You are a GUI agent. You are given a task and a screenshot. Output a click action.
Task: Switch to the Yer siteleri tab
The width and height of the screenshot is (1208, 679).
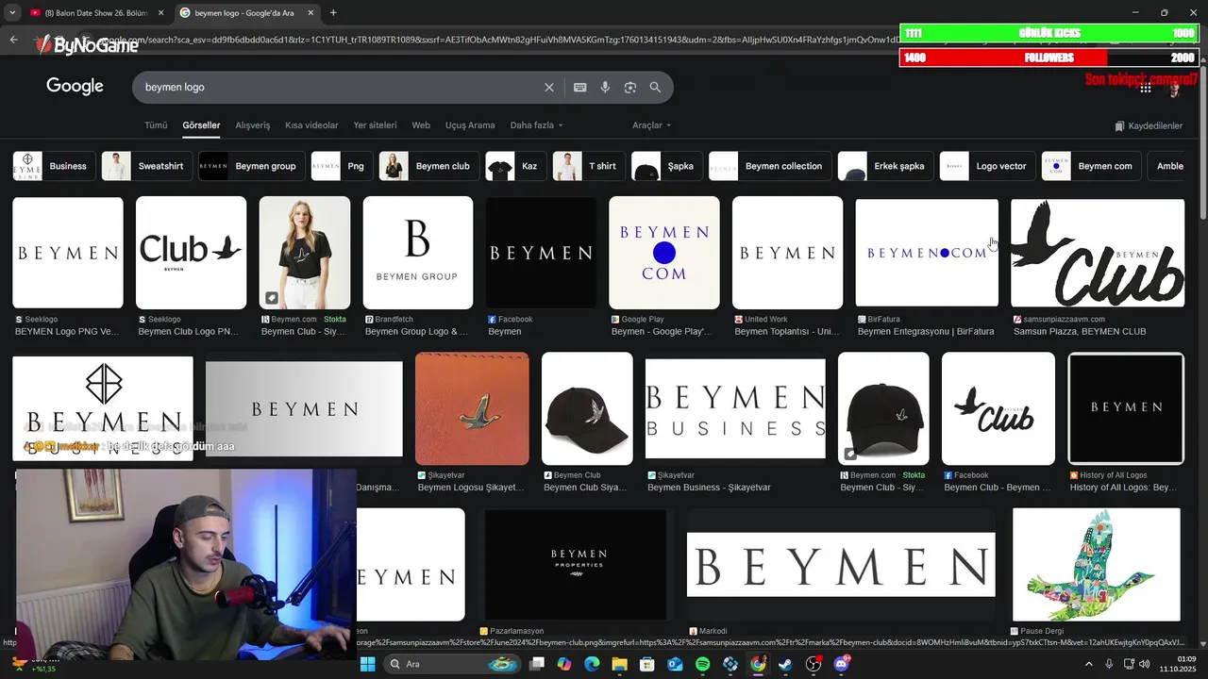tap(375, 125)
